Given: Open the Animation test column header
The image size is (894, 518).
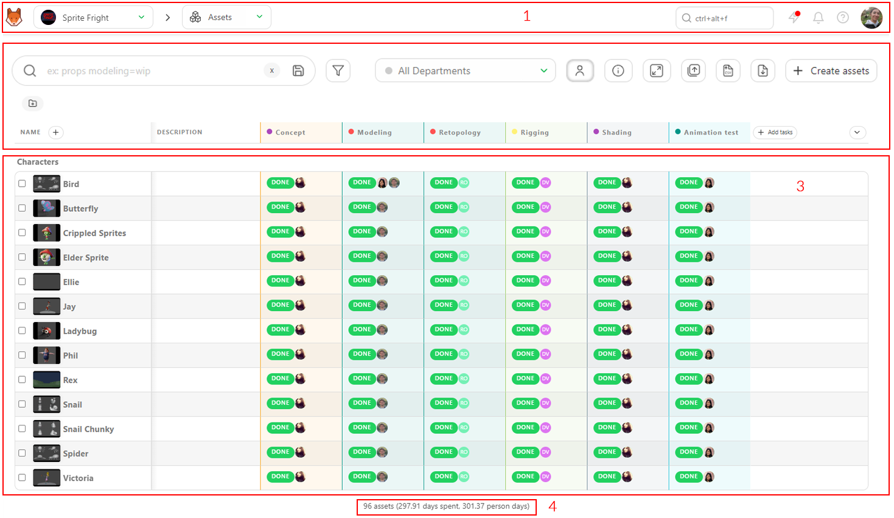Looking at the screenshot, I should pyautogui.click(x=710, y=132).
